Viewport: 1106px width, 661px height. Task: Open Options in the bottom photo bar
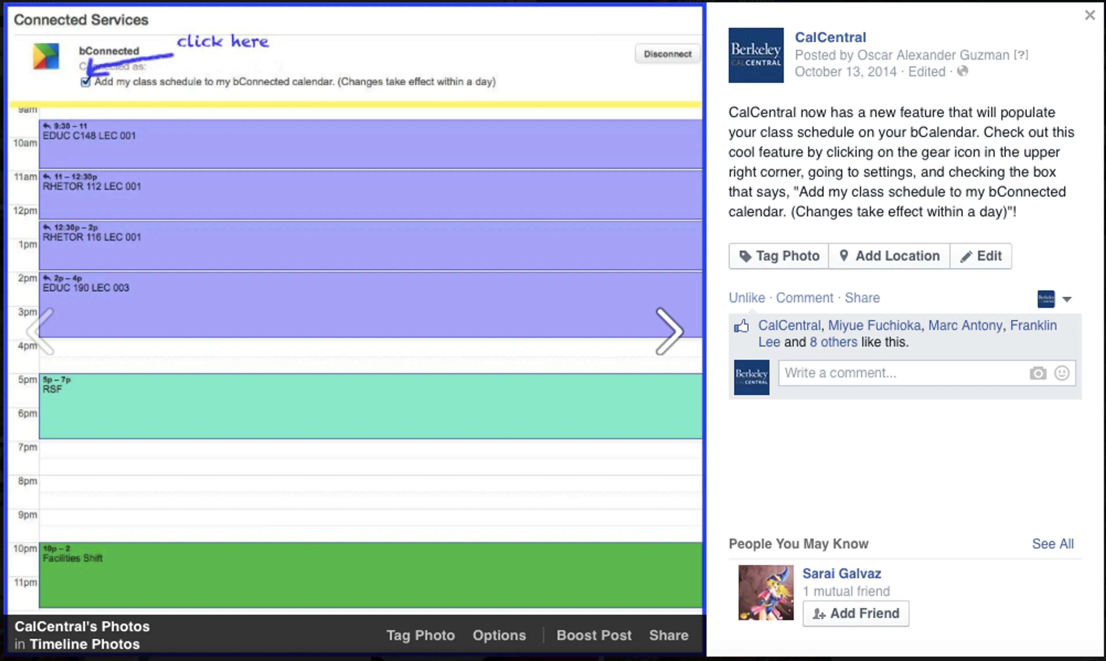point(499,636)
